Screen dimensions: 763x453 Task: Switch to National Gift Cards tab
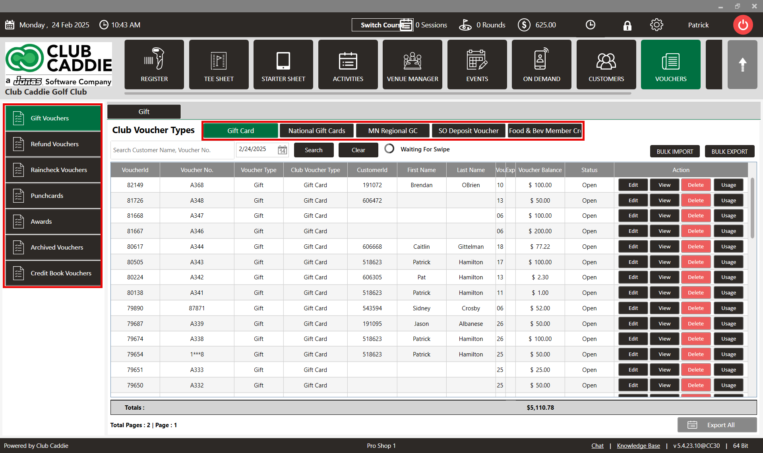[x=316, y=131]
